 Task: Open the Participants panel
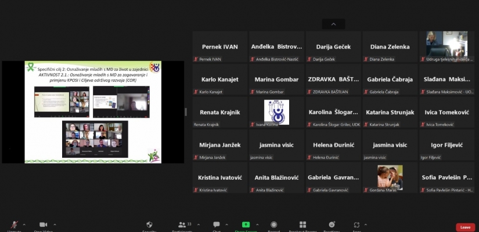tap(182, 225)
